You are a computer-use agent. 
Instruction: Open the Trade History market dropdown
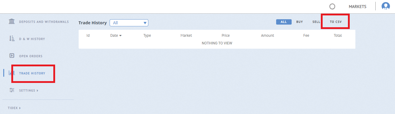click(129, 23)
